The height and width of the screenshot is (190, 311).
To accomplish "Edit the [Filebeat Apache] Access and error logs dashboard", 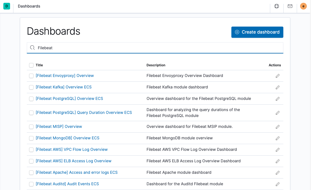I will coord(277,172).
